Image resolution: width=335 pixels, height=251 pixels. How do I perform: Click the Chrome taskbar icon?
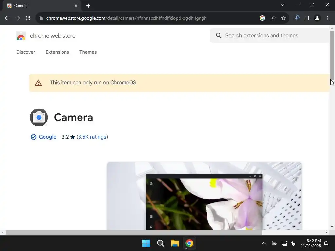point(189,243)
